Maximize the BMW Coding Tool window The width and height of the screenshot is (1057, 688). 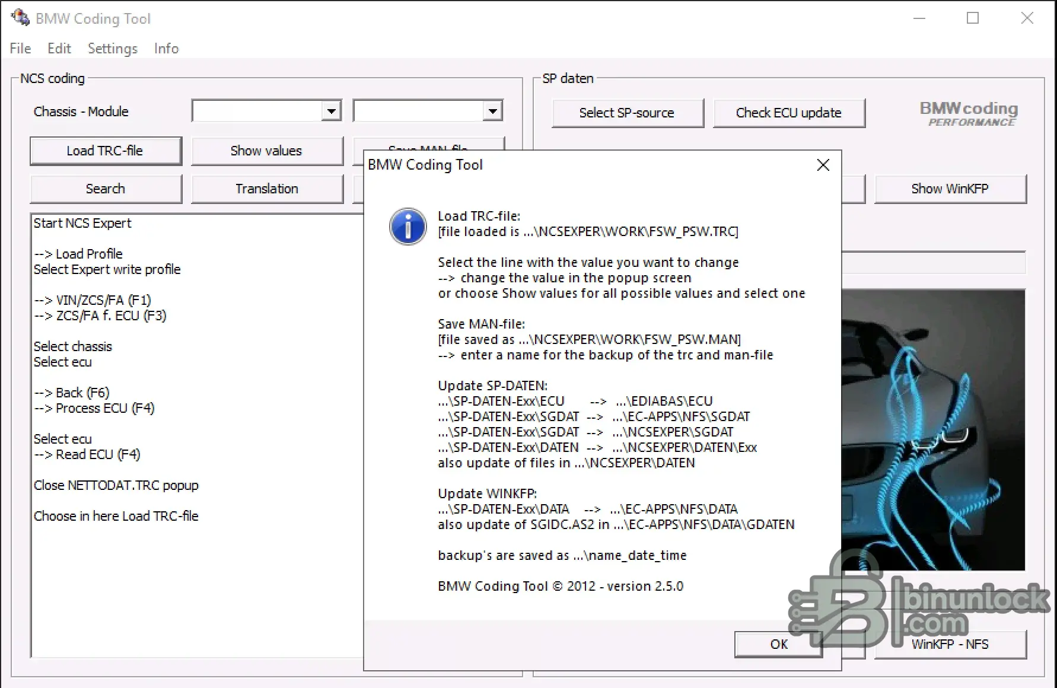point(973,18)
